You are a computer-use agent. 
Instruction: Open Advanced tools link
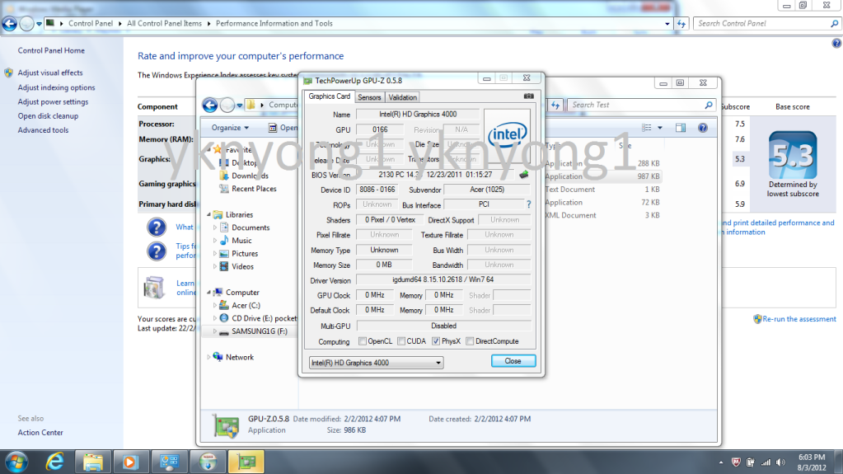tap(43, 130)
